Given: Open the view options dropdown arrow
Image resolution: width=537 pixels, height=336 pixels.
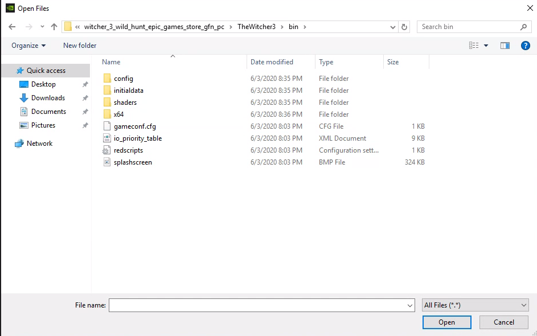Looking at the screenshot, I should [x=486, y=46].
